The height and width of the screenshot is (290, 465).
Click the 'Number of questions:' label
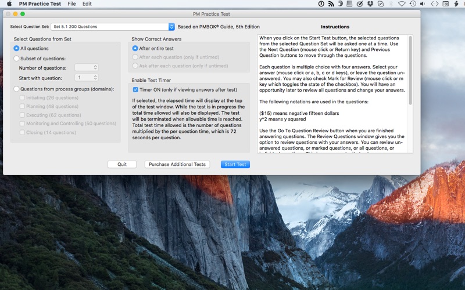tap(42, 68)
